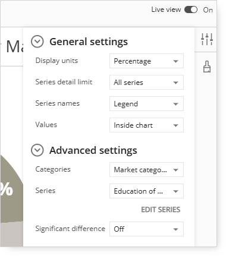Turn off the Live view switch
The width and height of the screenshot is (226, 256).
(191, 10)
